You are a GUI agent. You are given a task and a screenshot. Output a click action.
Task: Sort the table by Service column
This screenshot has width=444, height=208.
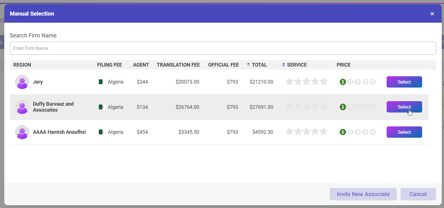(297, 65)
